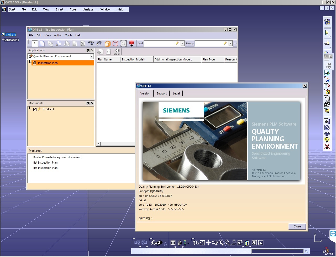Open the CATIA Start menu
The width and height of the screenshot is (336, 257).
(12, 9)
